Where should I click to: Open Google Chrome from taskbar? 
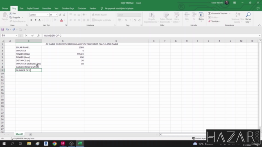pos(54,144)
